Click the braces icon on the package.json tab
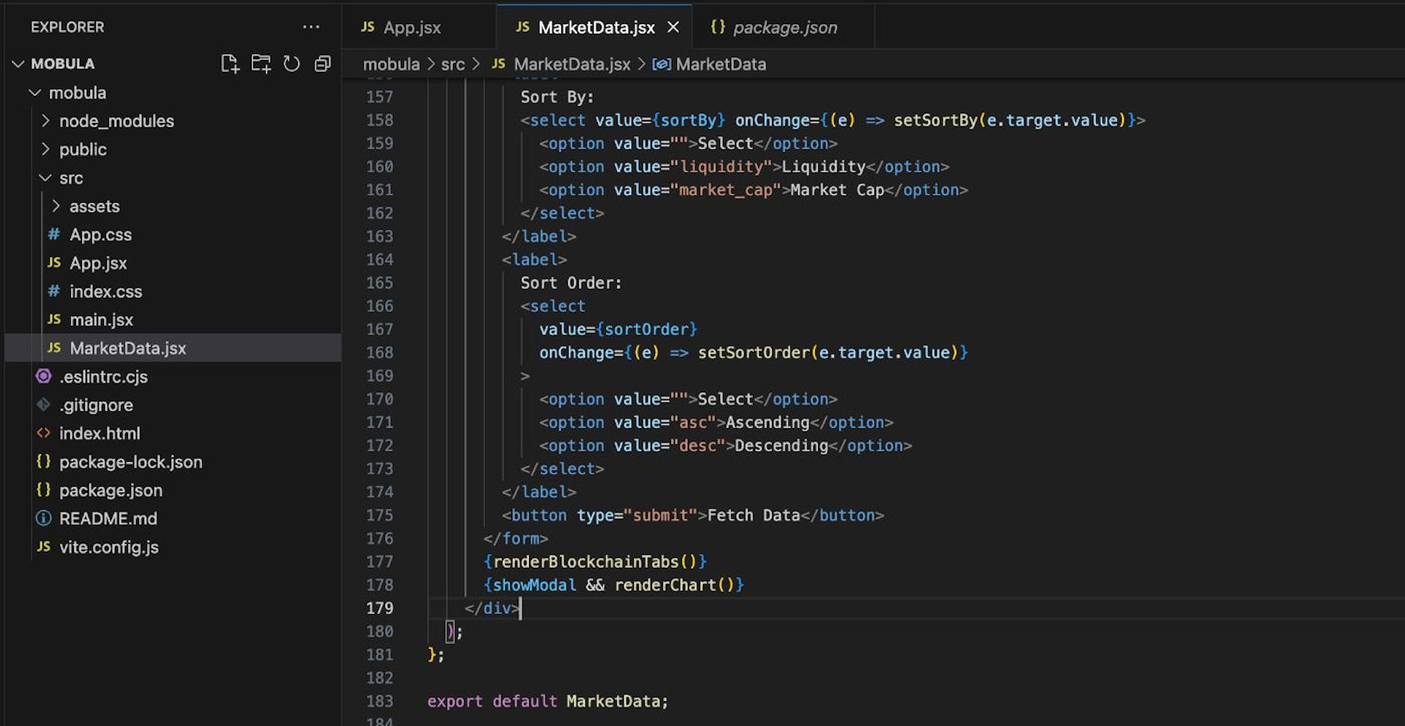1405x726 pixels. pos(719,27)
